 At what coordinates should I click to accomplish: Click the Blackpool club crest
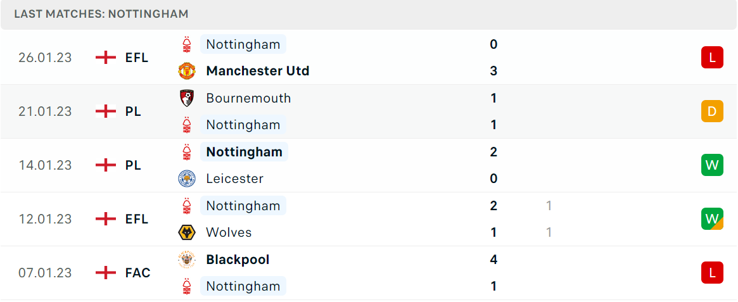[187, 260]
